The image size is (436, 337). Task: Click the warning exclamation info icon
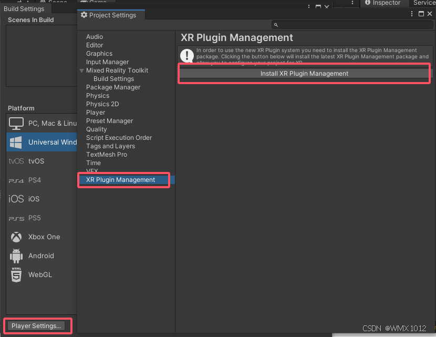click(x=187, y=55)
